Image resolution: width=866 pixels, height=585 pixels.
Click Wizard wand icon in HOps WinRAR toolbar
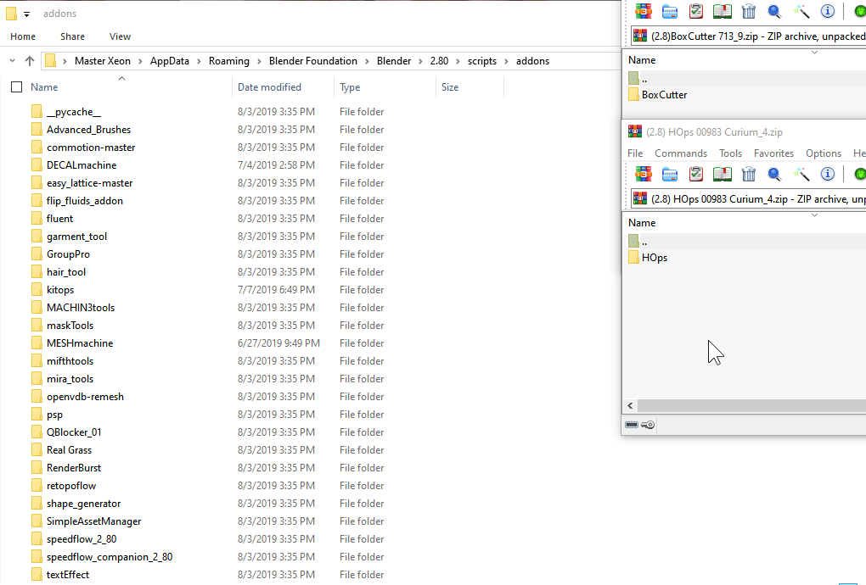pos(801,175)
